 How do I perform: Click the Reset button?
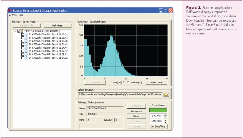pos(136,116)
